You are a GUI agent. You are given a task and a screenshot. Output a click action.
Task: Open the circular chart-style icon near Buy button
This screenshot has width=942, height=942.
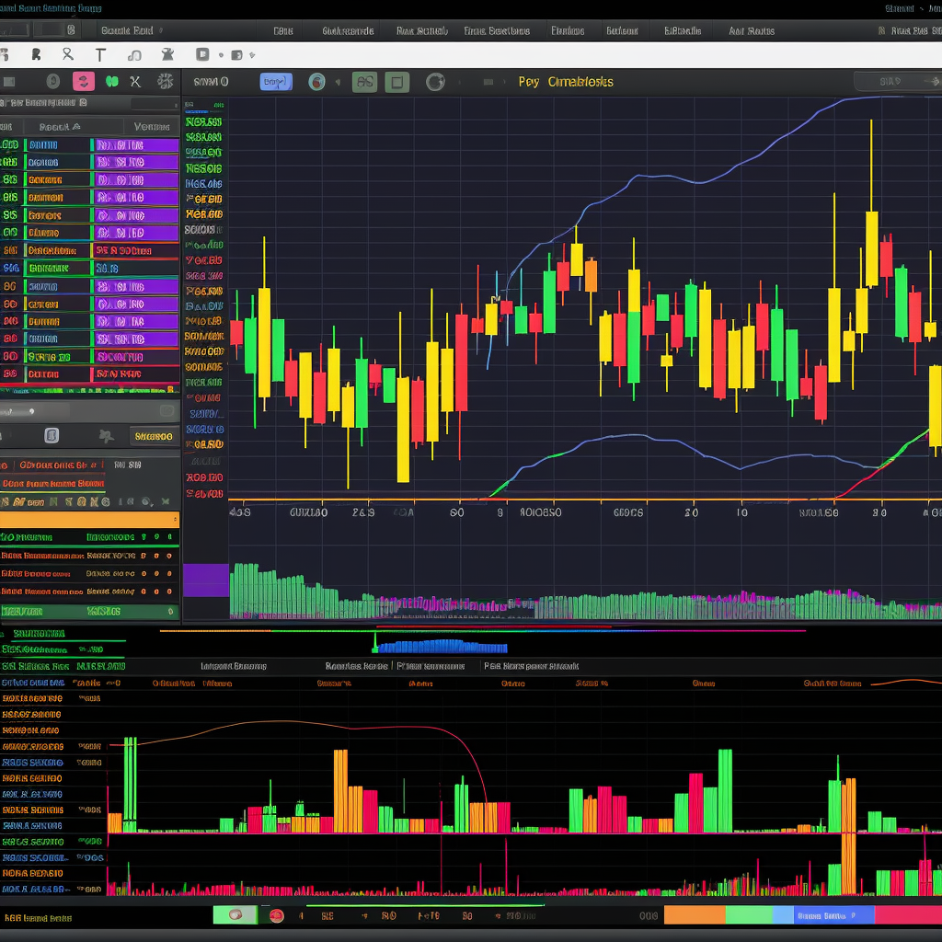pos(317,81)
